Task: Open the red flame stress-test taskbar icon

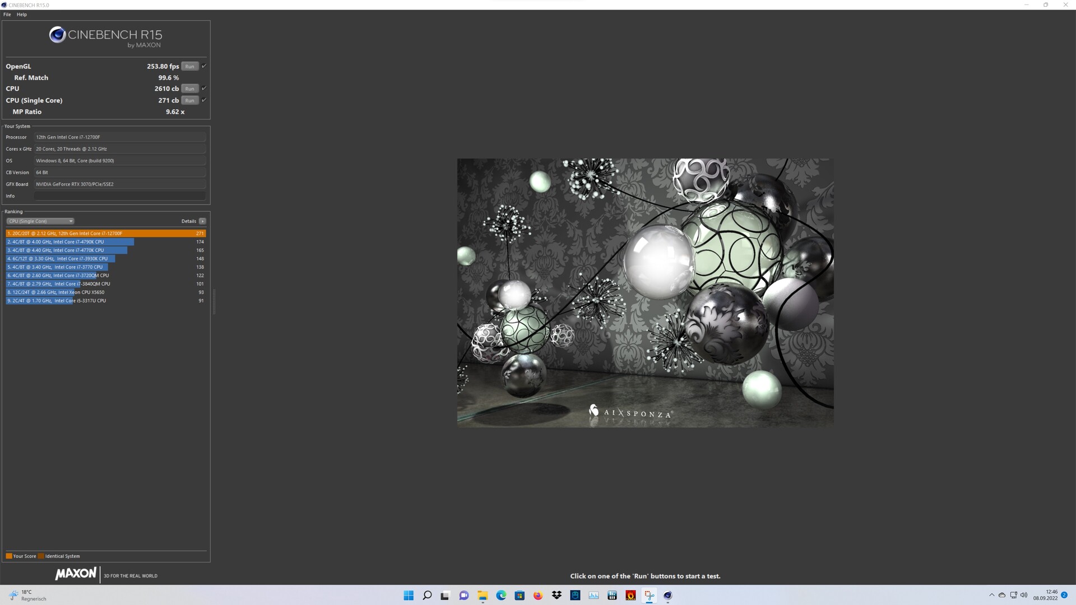Action: [630, 595]
